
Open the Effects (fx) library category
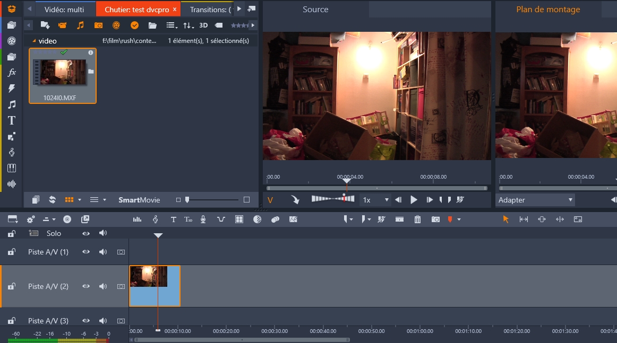(x=12, y=73)
